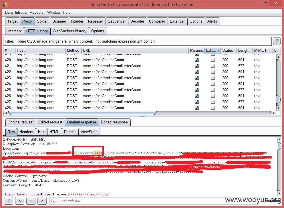Click the history table horizontal scrollbar thumb
Image resolution: width=284 pixels, height=208 pixels.
82,113
